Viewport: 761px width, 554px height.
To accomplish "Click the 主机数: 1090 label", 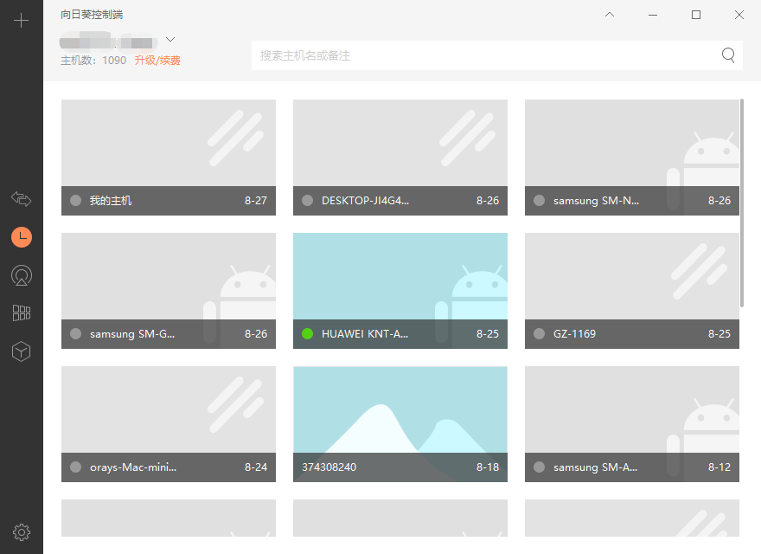I will pos(93,61).
